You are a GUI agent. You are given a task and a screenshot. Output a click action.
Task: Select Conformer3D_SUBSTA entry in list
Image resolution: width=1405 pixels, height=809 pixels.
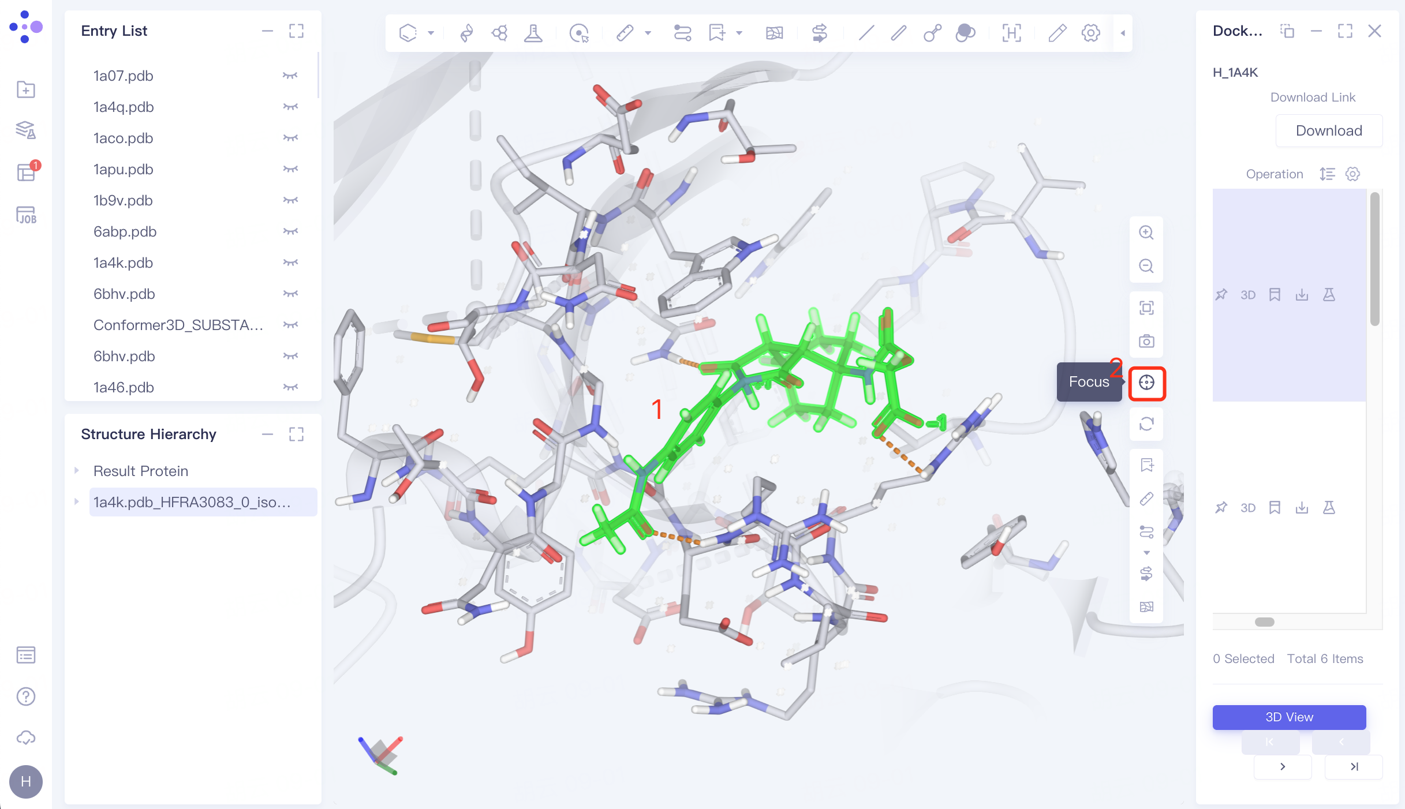coord(178,325)
